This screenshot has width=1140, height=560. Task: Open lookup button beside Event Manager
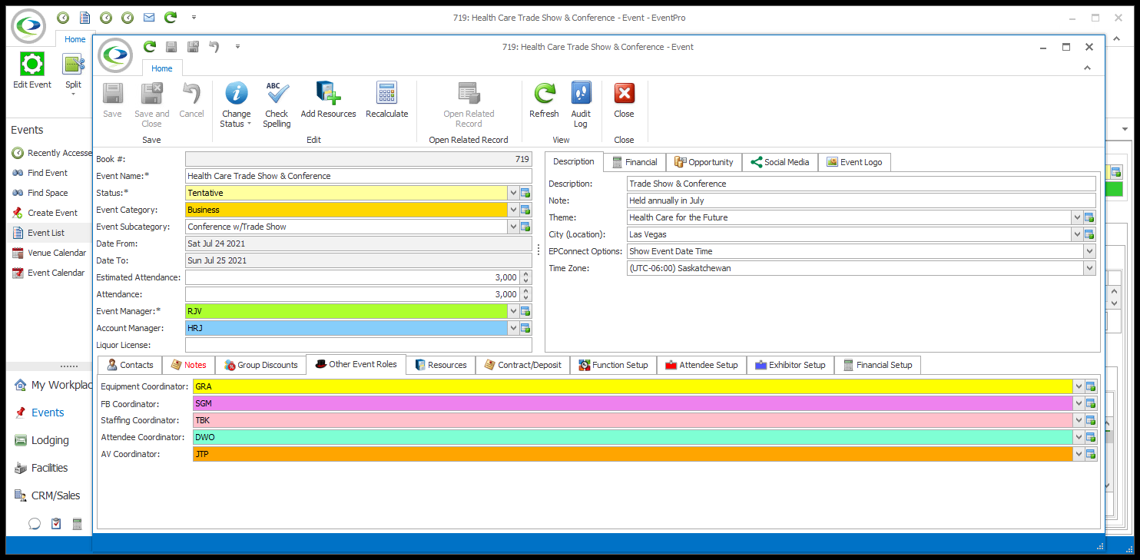pos(525,311)
